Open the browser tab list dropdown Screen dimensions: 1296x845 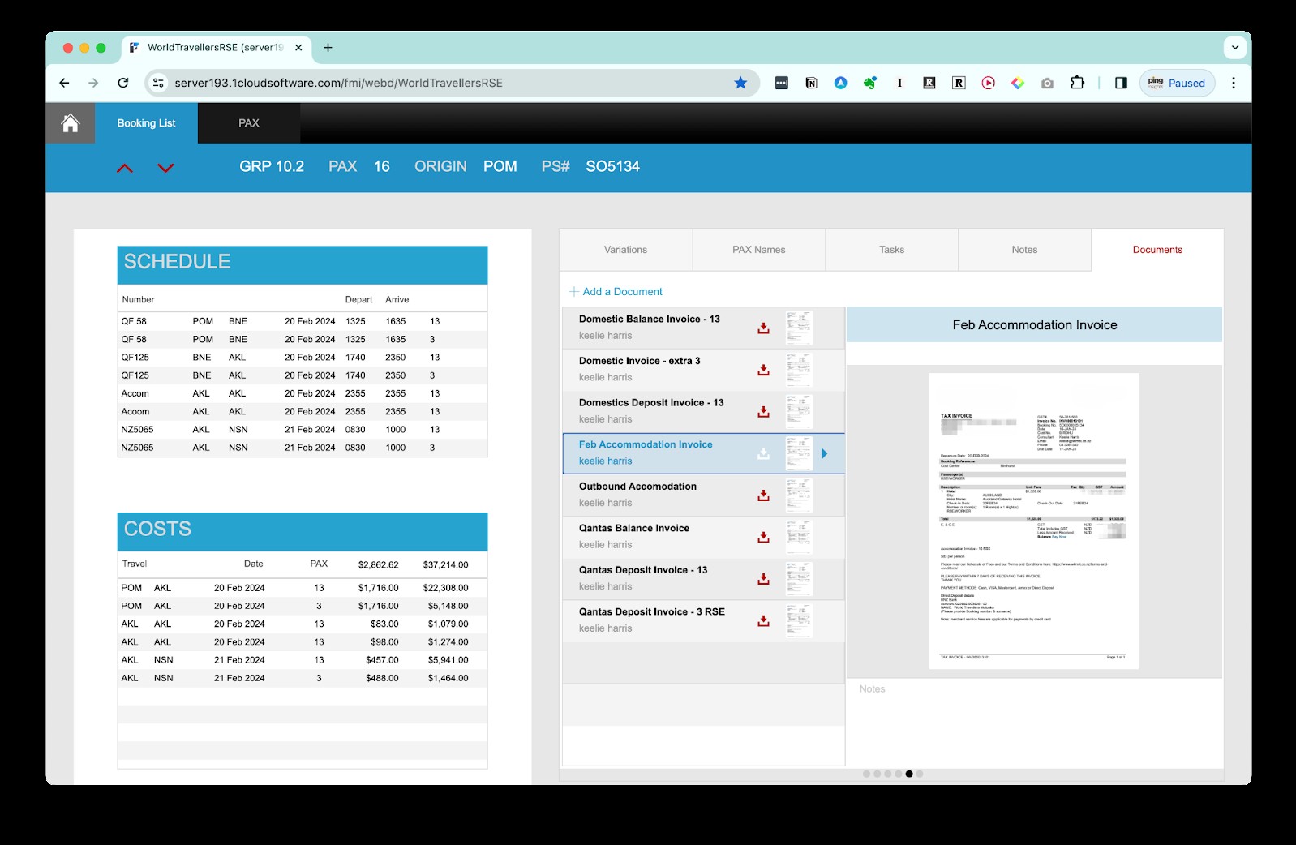(x=1234, y=48)
